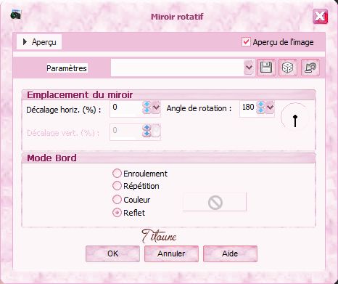
Task: Click the disabled edge color swatch
Action: tap(215, 202)
